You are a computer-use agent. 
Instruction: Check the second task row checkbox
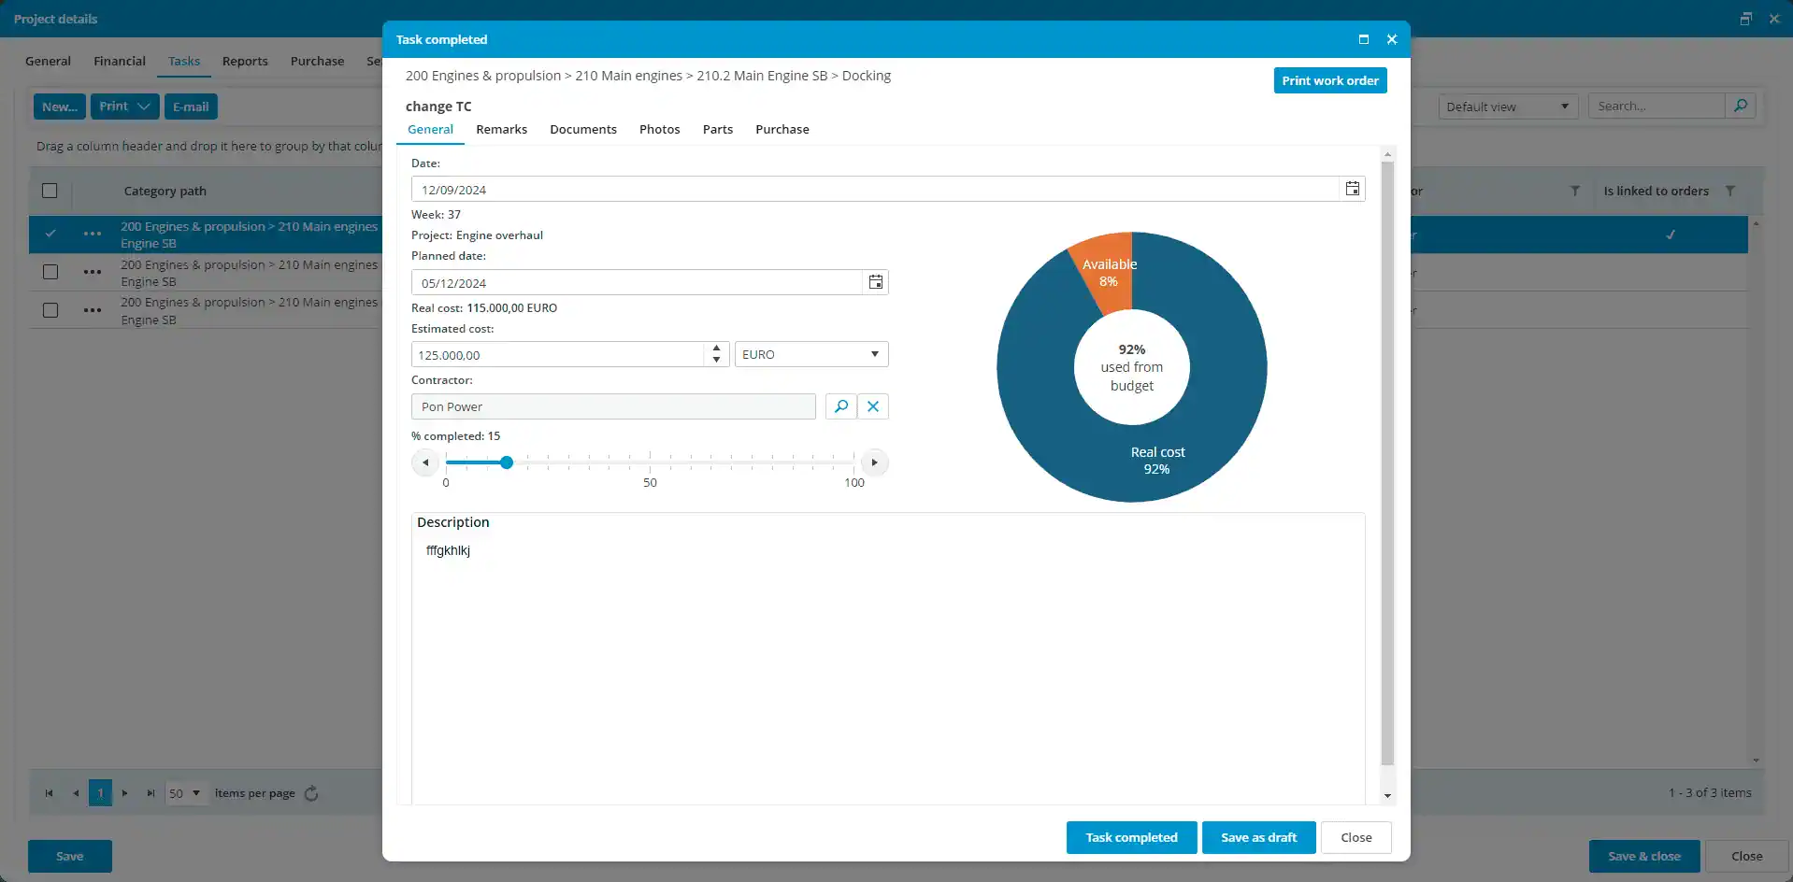50,272
